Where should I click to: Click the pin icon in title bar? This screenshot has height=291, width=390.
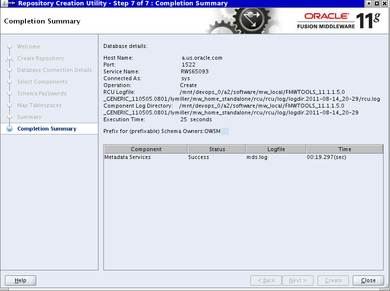pos(12,3)
